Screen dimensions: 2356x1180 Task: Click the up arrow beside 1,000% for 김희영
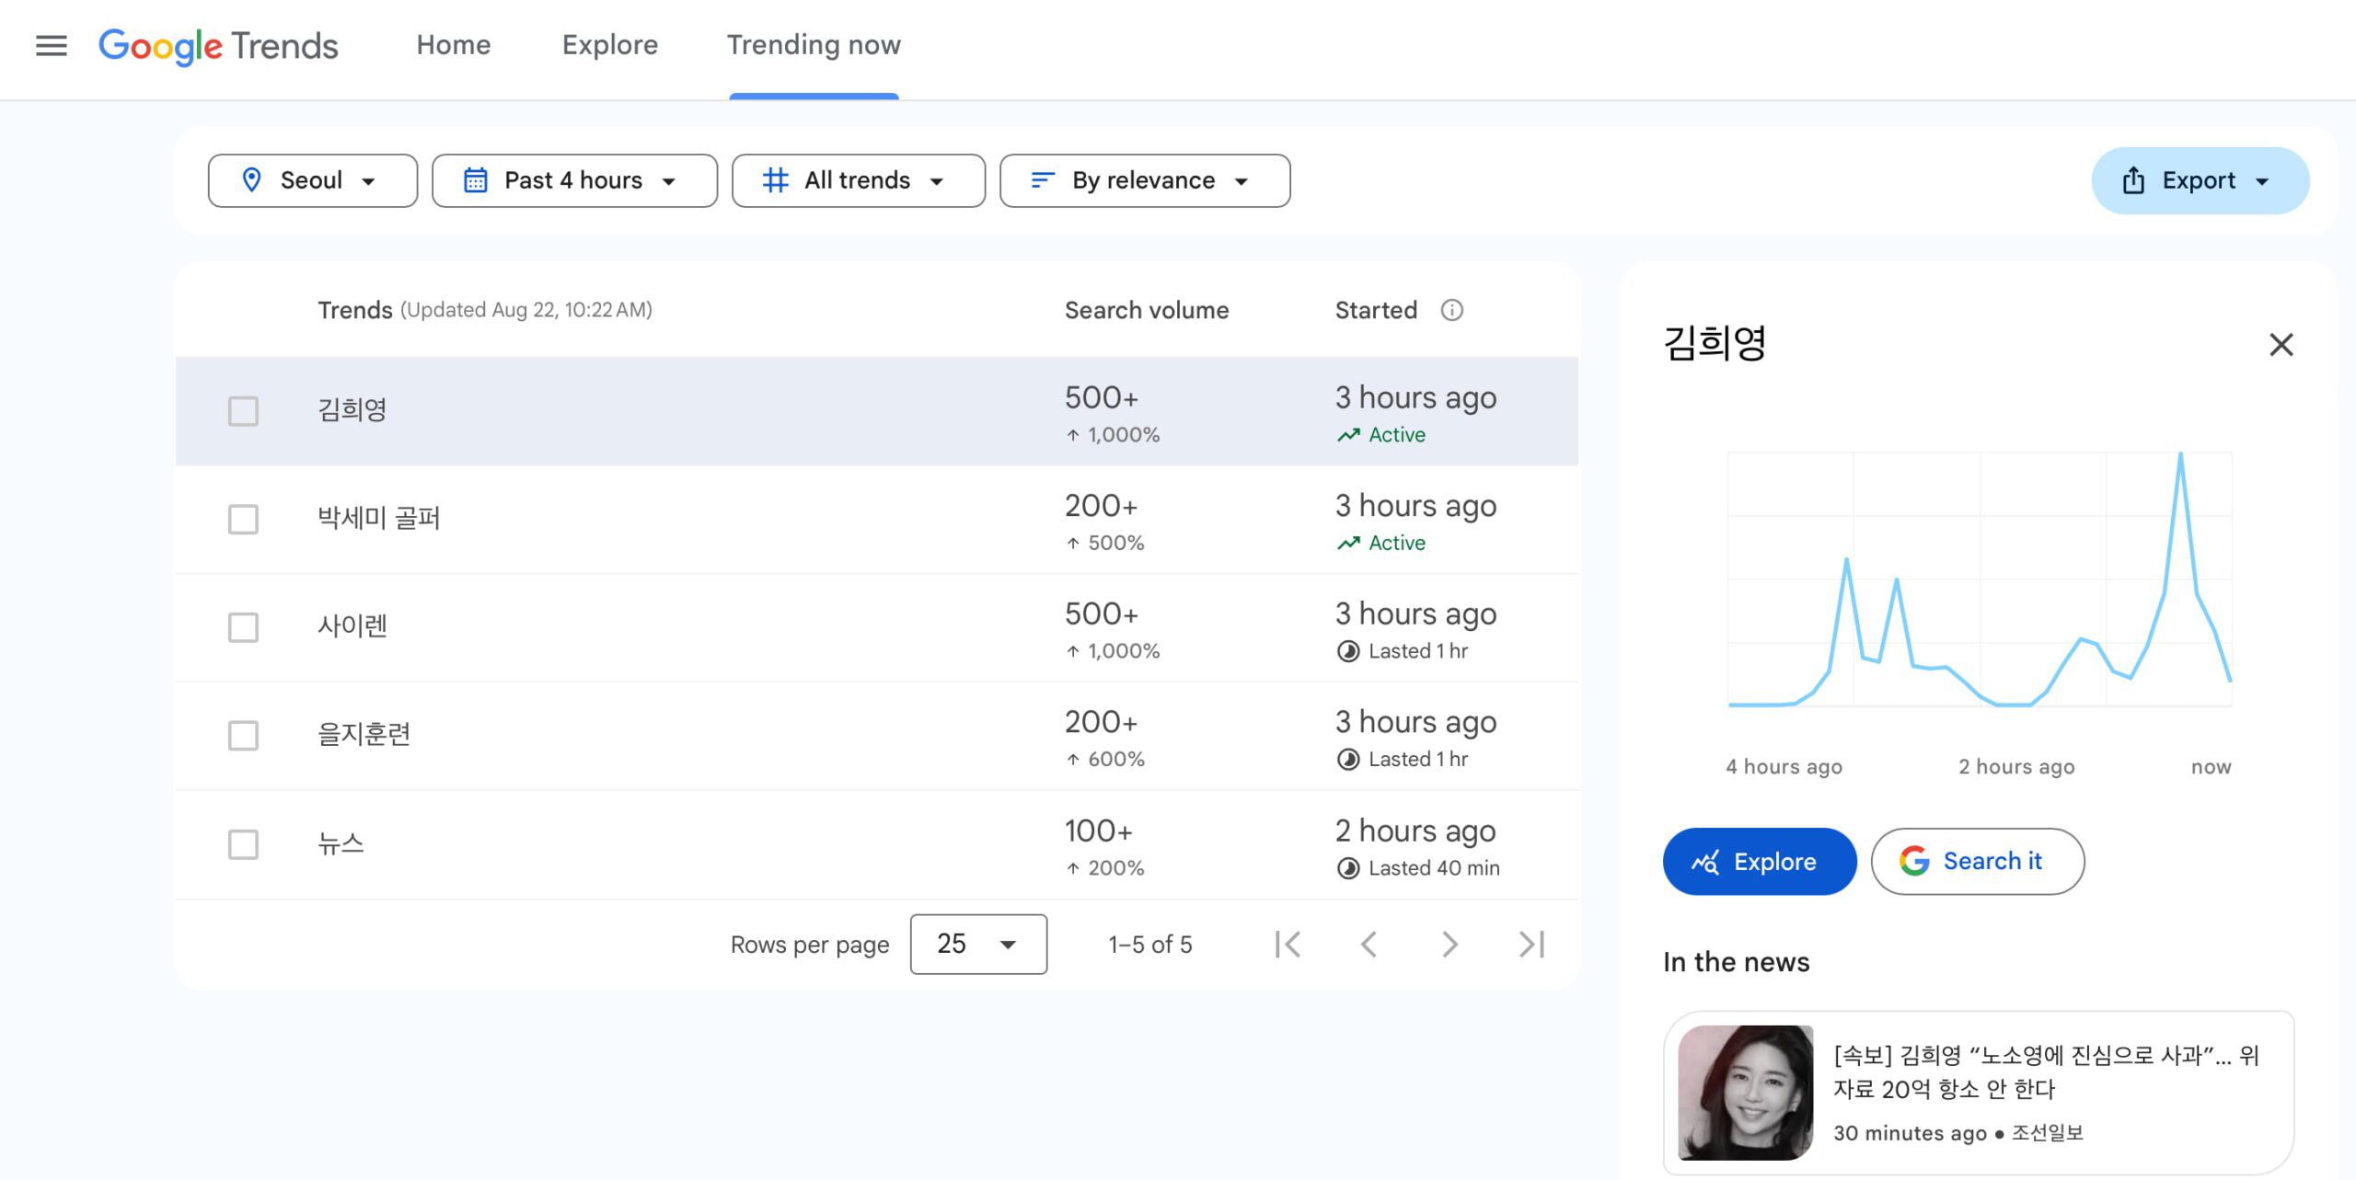click(1073, 435)
